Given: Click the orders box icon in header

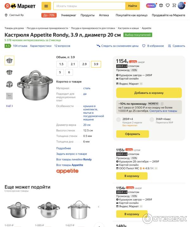Looking at the screenshot, I should pos(161,6).
